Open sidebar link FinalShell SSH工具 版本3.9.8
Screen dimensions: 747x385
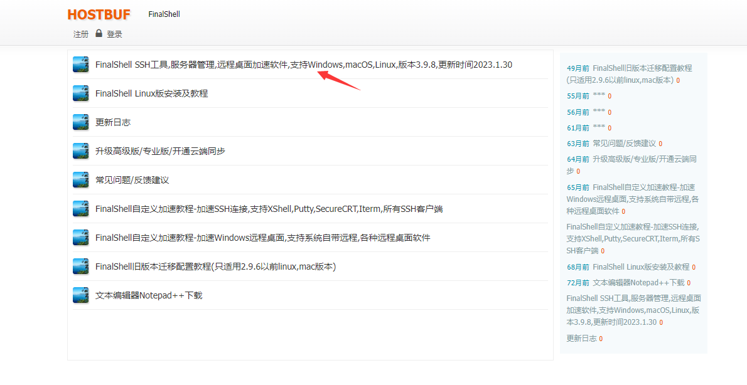(x=633, y=310)
